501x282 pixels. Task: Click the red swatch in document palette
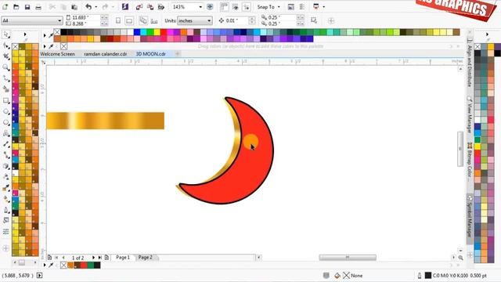point(84,265)
